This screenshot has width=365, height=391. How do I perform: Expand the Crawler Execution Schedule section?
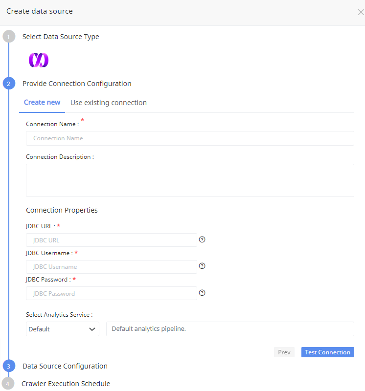[x=66, y=384]
